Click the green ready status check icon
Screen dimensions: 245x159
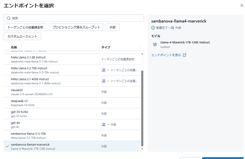click(x=153, y=28)
